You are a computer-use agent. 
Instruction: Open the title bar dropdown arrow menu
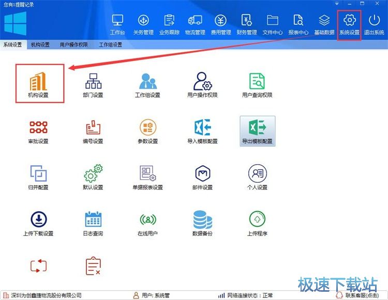tap(337, 4)
